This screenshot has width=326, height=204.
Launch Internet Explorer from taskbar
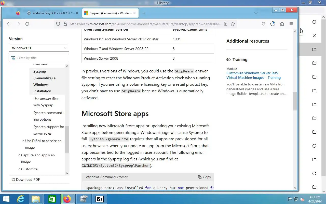coord(20,199)
